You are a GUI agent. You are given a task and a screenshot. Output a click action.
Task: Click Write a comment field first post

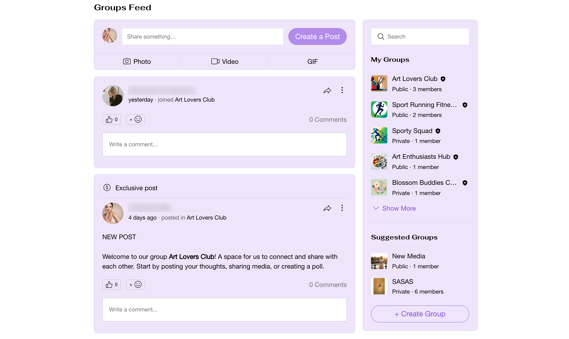point(224,144)
